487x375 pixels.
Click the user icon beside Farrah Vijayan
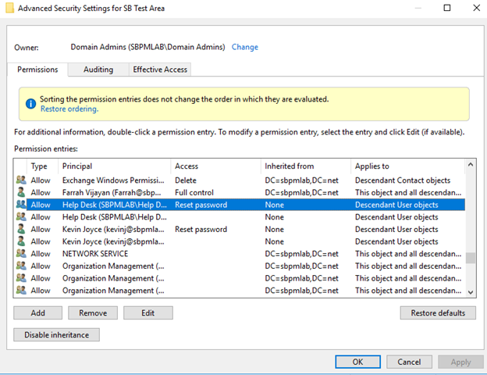[21, 192]
